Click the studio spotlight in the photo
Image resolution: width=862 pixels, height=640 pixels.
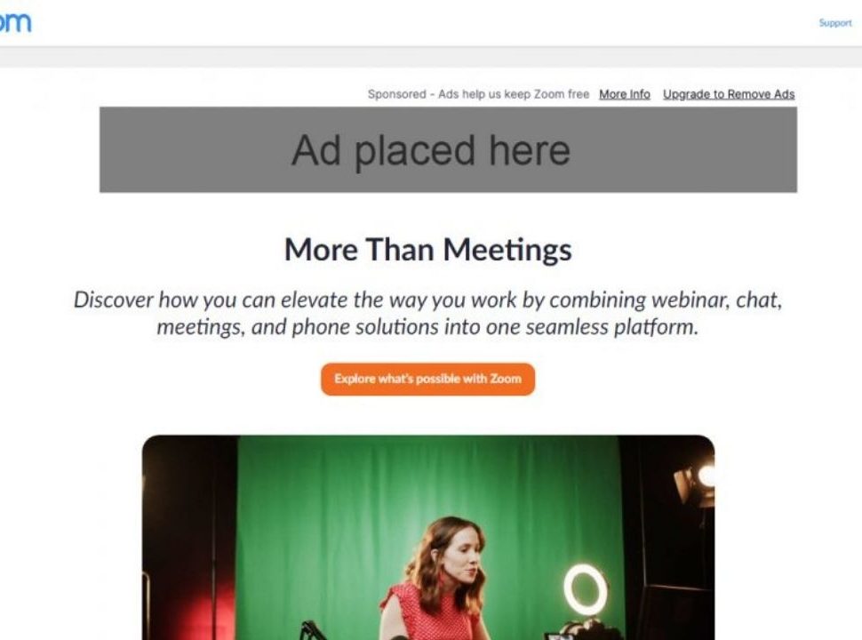[695, 481]
